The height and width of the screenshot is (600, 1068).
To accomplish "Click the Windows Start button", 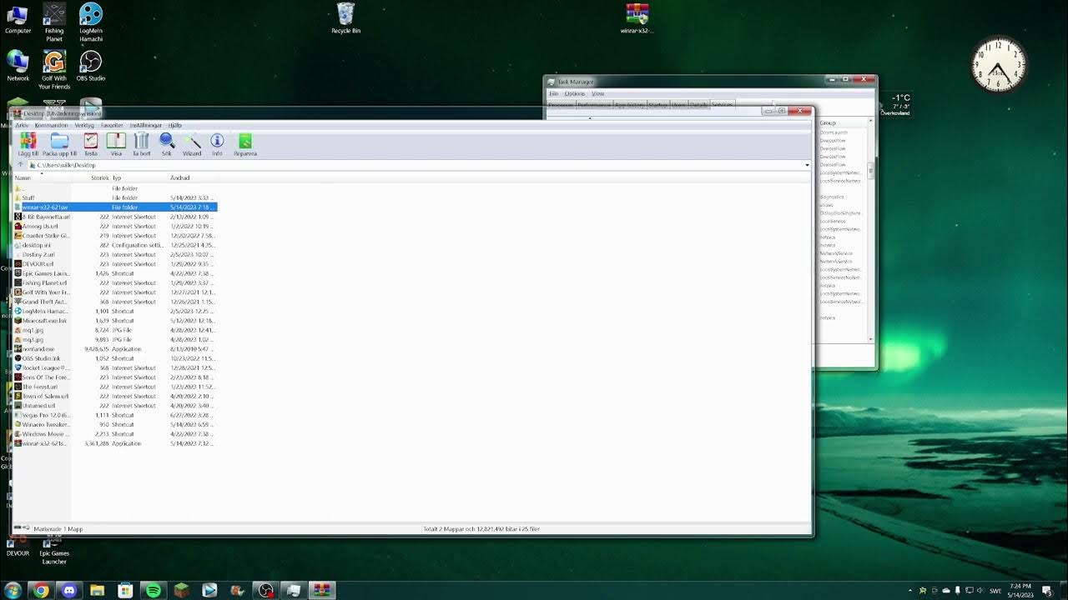I will click(x=13, y=591).
